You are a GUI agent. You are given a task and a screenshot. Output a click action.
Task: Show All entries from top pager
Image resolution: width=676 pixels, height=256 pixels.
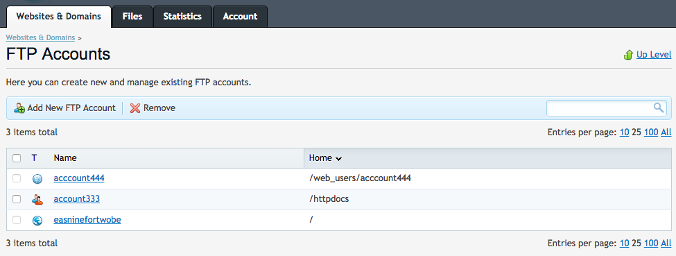(x=666, y=133)
